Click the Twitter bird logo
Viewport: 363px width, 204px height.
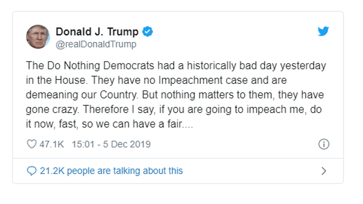pos(323,32)
